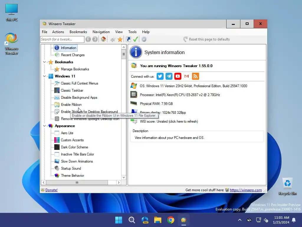302x227 pixels.
Task: Click the Startup Sound speaker icon
Action: tap(57, 168)
